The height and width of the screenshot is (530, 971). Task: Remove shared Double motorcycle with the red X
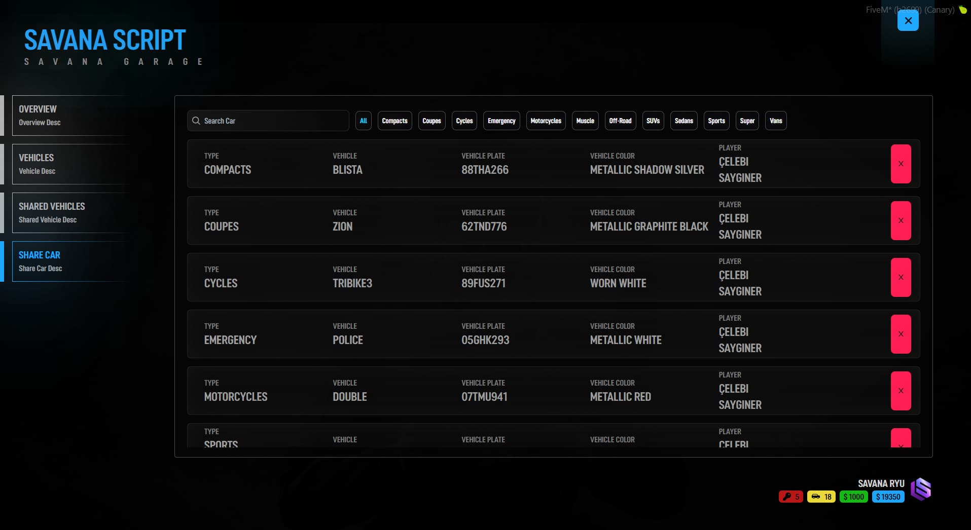click(901, 391)
